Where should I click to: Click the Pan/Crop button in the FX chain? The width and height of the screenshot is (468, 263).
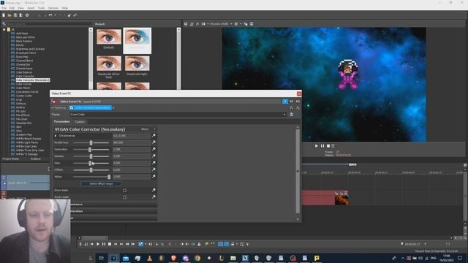(x=60, y=107)
